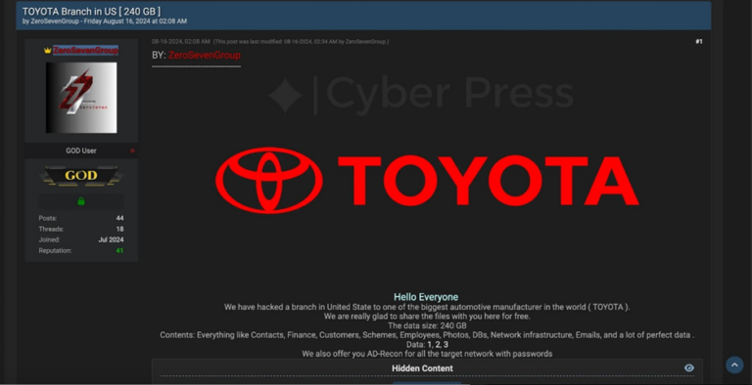Image resolution: width=752 pixels, height=385 pixels.
Task: Open the ZeroSevenGroup profile name in the sidebar
Action: point(85,50)
